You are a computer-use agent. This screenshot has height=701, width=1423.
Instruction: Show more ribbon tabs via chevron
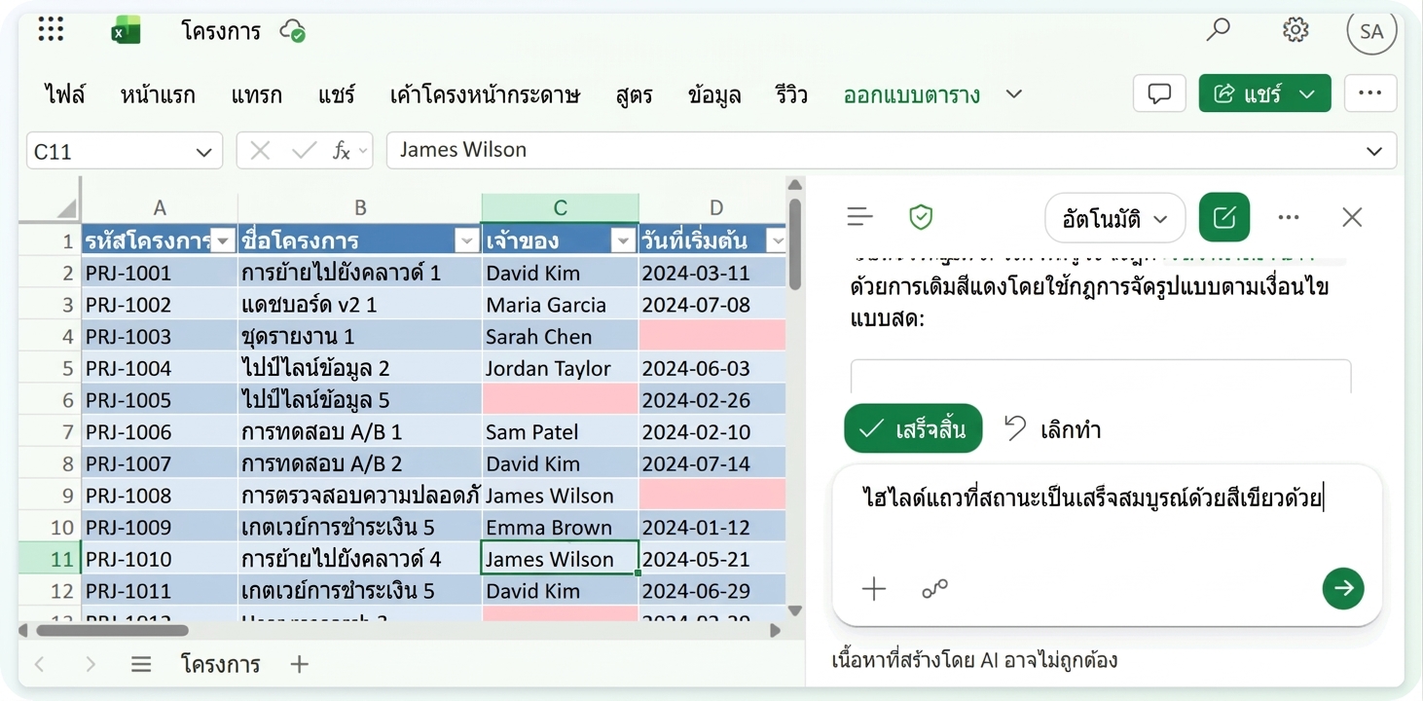[x=1014, y=94]
